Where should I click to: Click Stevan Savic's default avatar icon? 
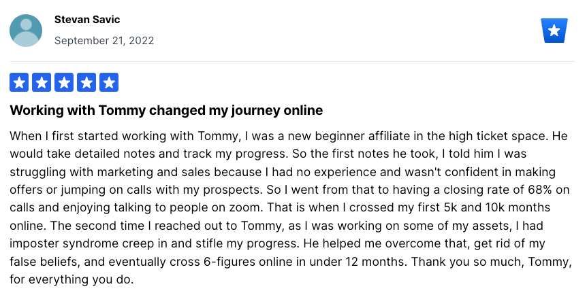26,31
